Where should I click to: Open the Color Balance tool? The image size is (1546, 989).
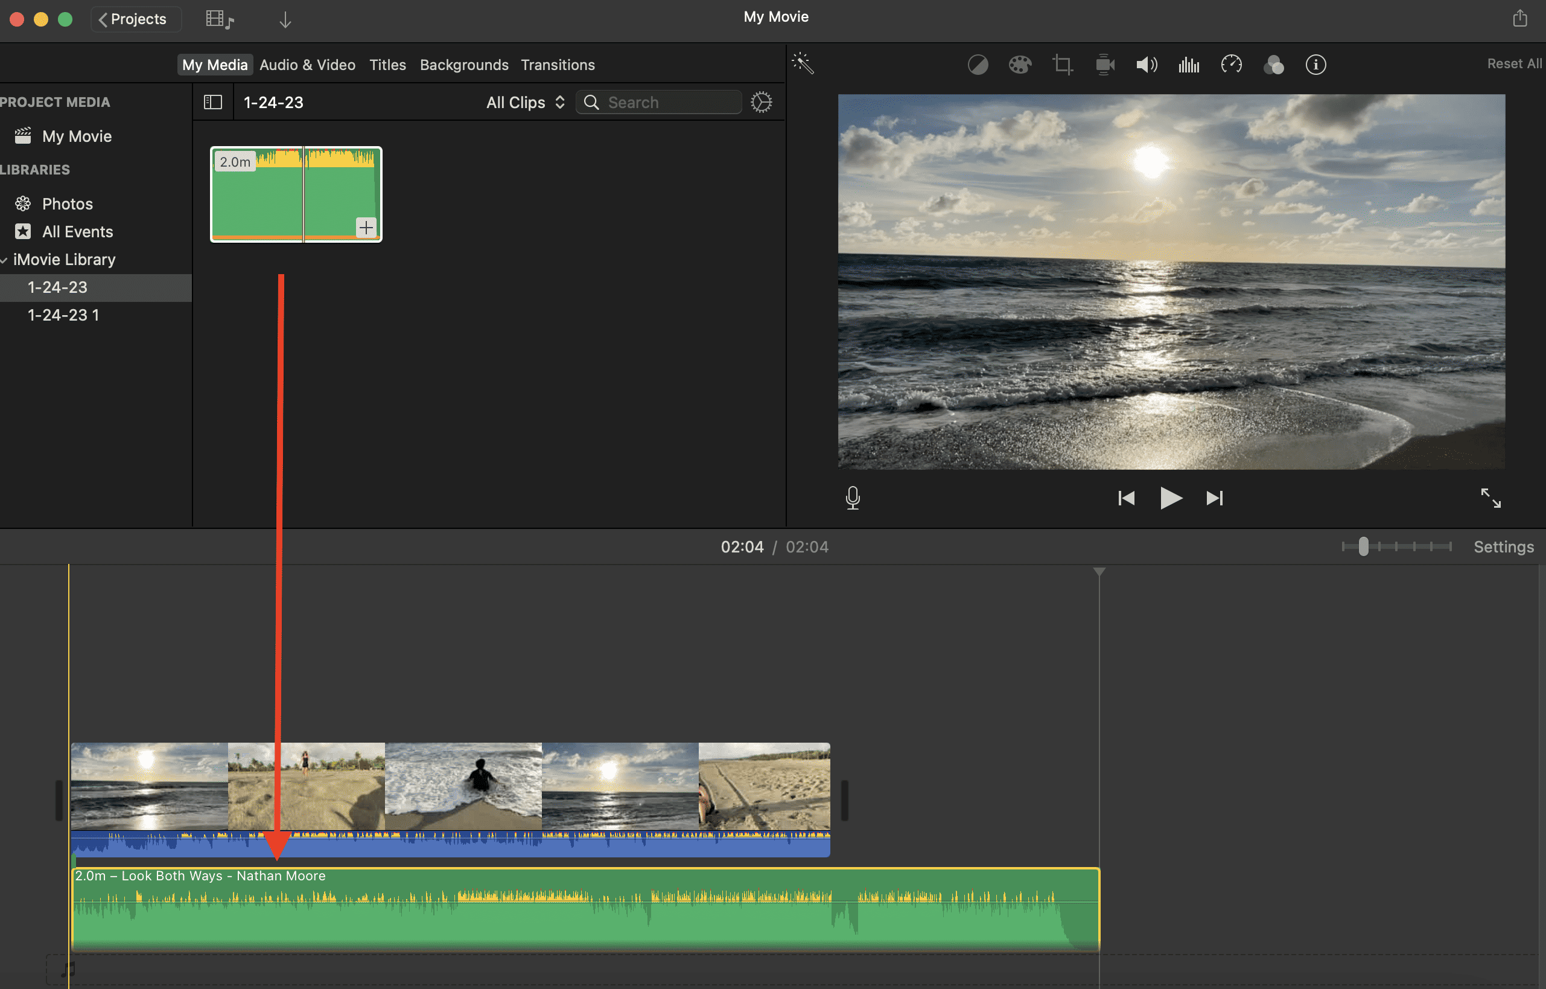[x=977, y=65]
